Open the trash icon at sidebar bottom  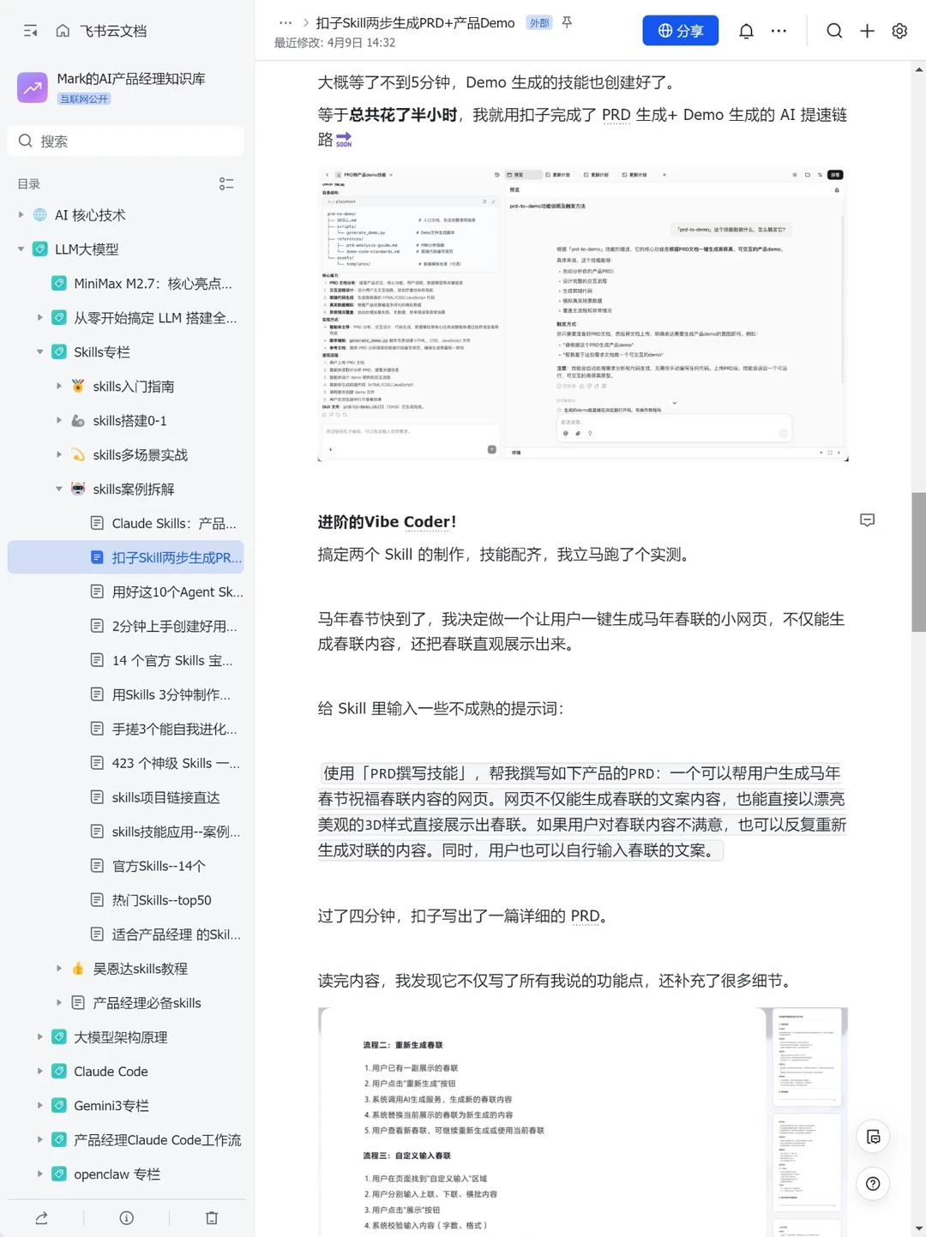[x=212, y=1218]
